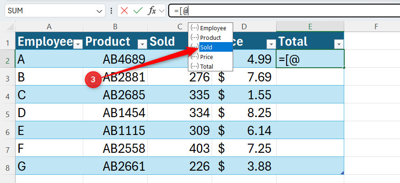Click the Sold header cell text
400x183 pixels.
(x=162, y=41)
